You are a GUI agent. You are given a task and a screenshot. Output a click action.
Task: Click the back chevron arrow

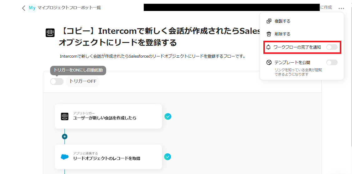23,8
